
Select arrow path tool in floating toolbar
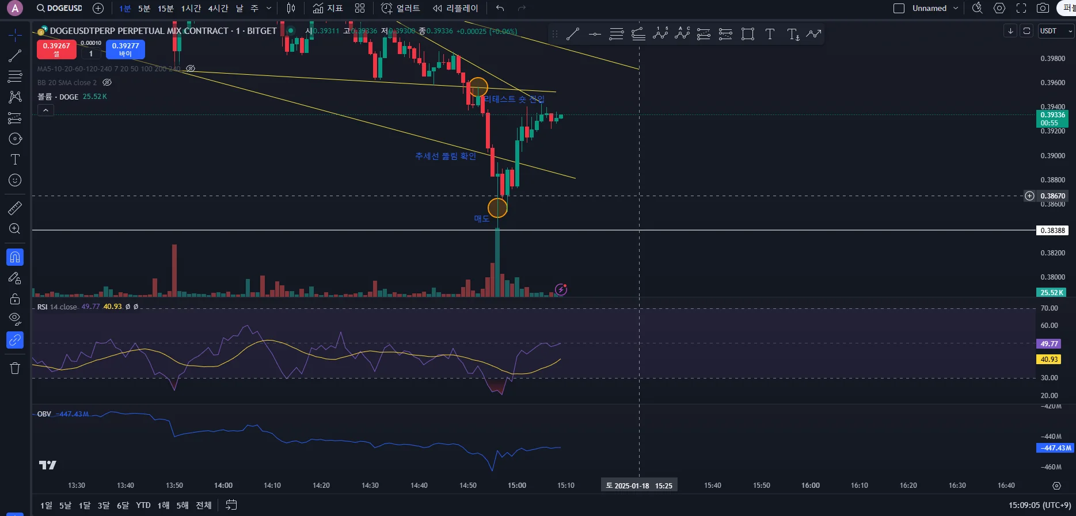(x=813, y=34)
